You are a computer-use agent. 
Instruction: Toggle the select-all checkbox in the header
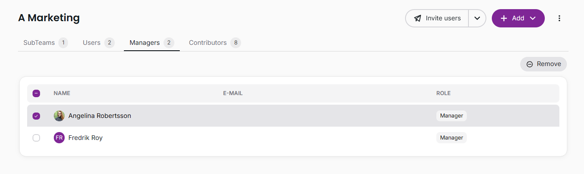(36, 93)
